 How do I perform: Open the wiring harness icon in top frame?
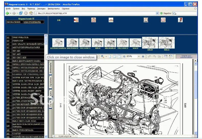click(76, 20)
